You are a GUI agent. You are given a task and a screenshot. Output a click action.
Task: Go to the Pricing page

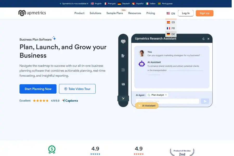(151, 13)
